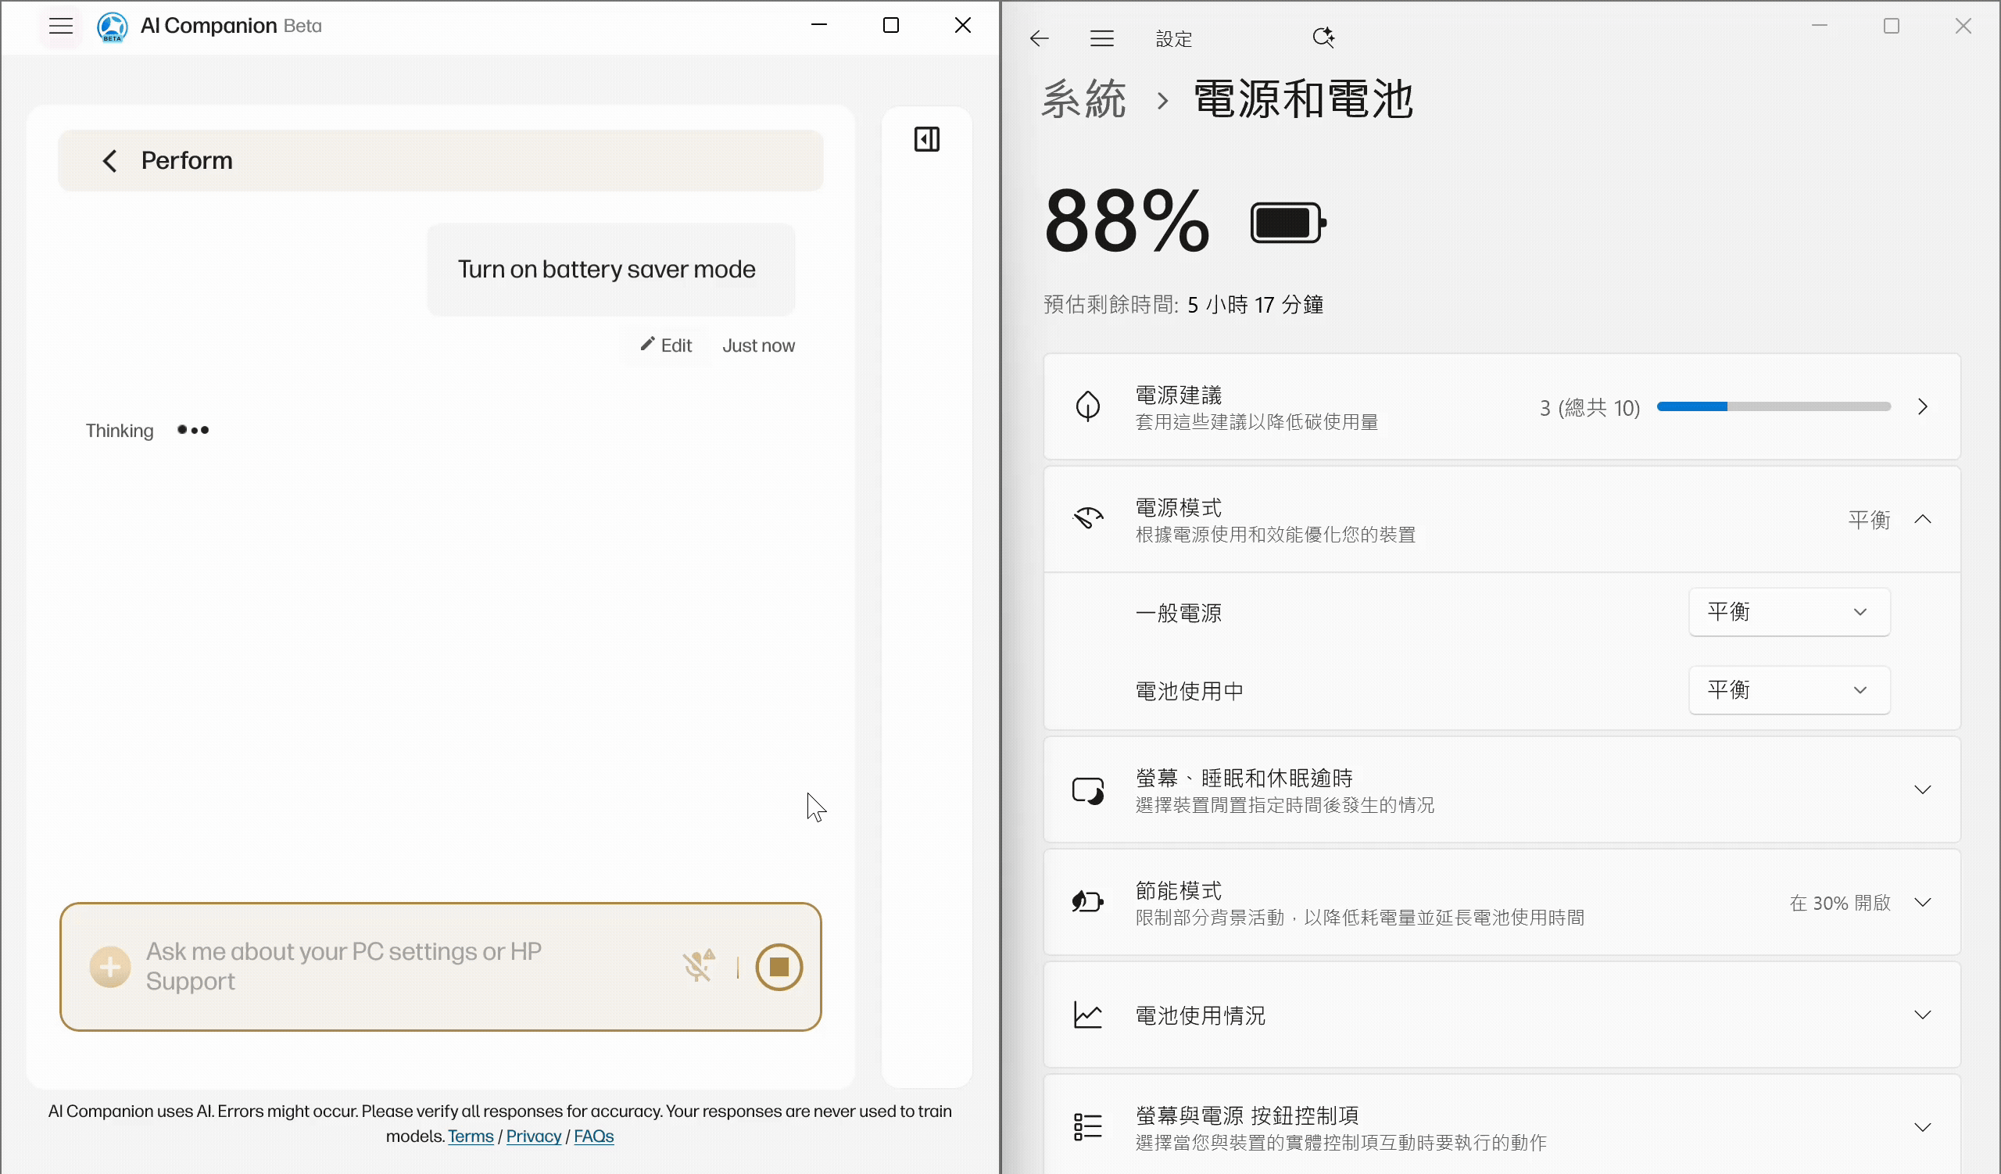
Task: Open the Settings navigation hamburger menu
Action: click(1101, 38)
